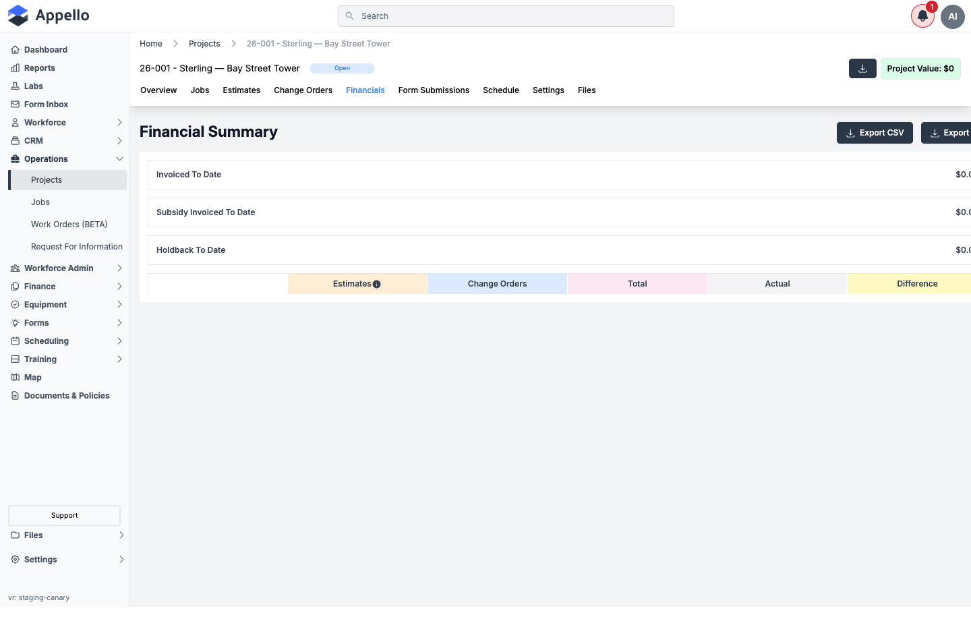Click the Reports chart icon
The image size is (971, 619).
point(15,68)
